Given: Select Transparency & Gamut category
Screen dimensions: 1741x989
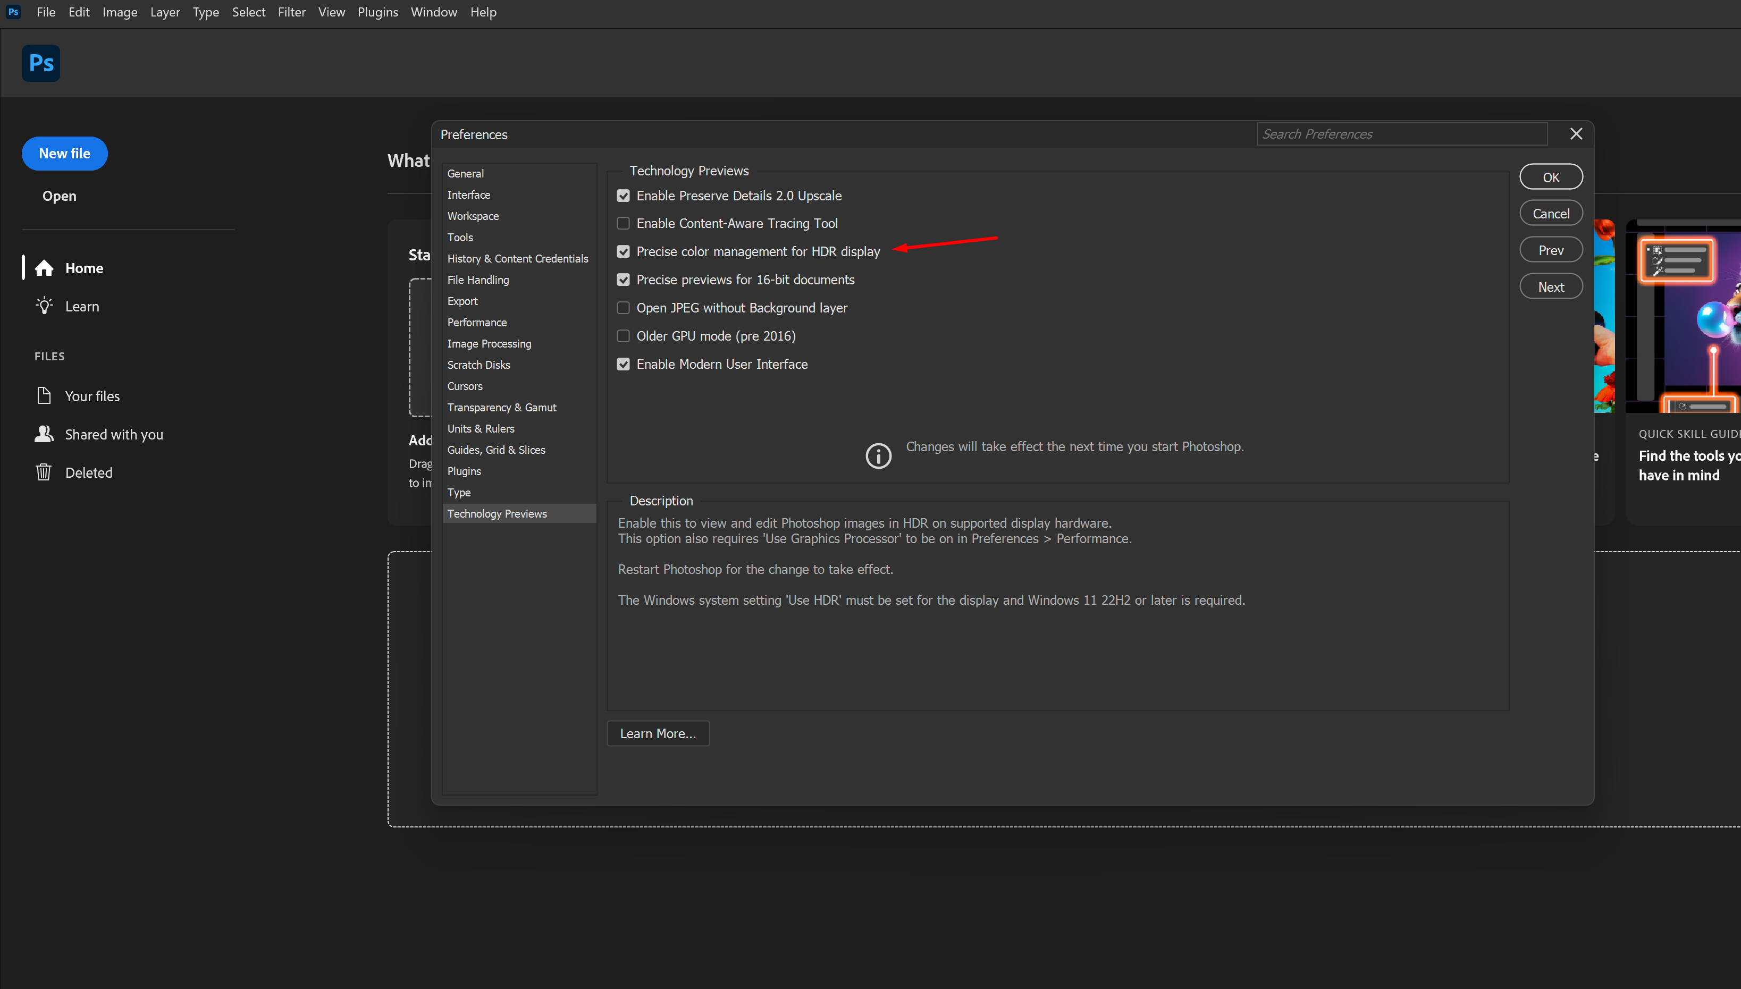Looking at the screenshot, I should pos(519,408).
